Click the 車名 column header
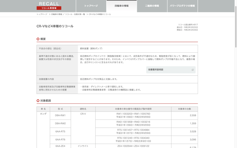 tap(43, 109)
